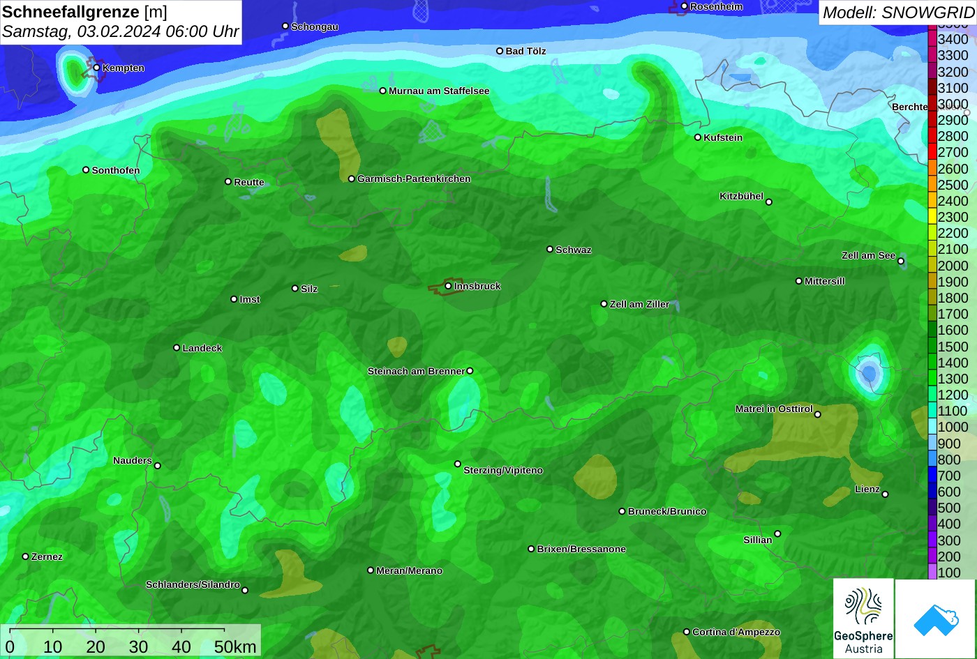Image resolution: width=977 pixels, height=659 pixels.
Task: Pick the red 2700 legend swatch
Action: pyautogui.click(x=932, y=152)
